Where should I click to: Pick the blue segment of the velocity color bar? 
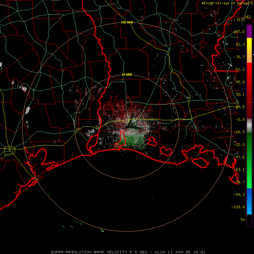[249, 201]
